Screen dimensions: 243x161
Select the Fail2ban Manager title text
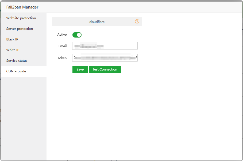click(22, 7)
